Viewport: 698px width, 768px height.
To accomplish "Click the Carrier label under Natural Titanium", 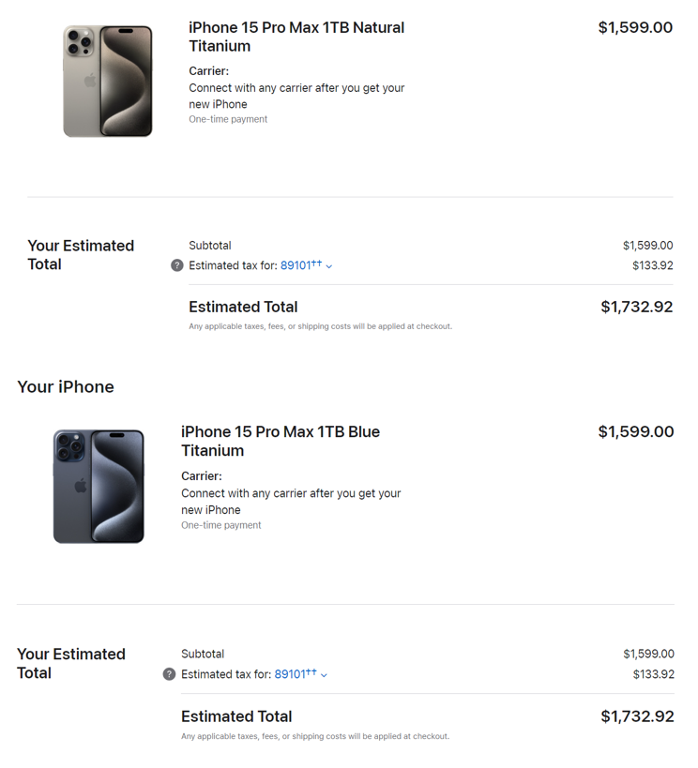I will 208,70.
